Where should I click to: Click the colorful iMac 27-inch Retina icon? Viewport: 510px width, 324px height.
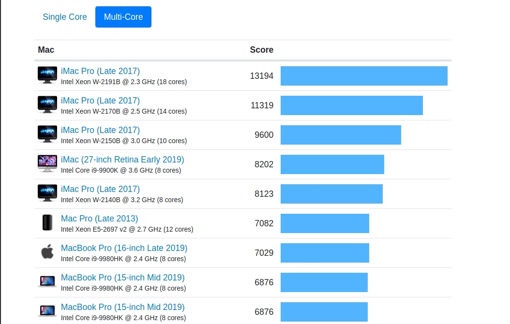point(47,164)
